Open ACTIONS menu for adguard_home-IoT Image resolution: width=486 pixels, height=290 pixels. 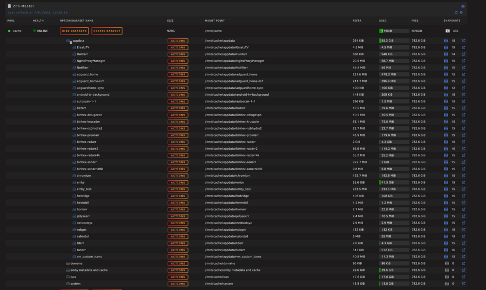click(x=178, y=81)
